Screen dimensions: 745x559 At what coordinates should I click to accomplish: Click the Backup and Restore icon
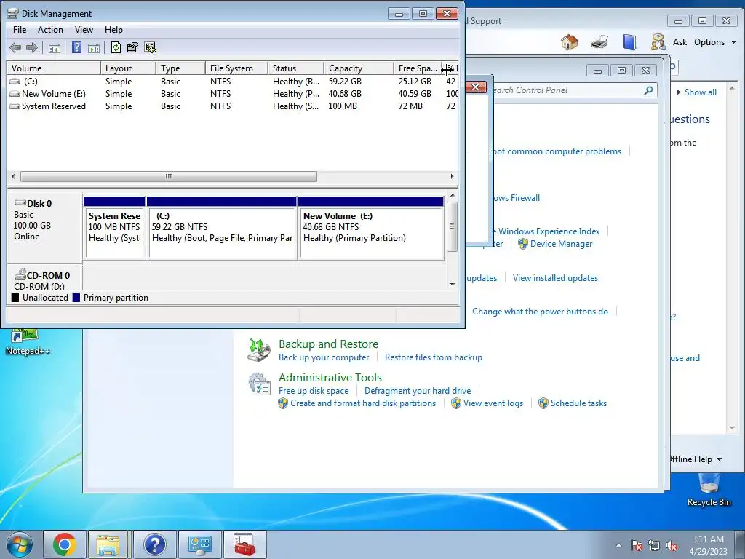(x=259, y=350)
